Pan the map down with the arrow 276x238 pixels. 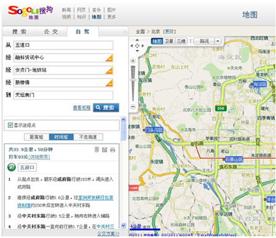[x=137, y=51]
